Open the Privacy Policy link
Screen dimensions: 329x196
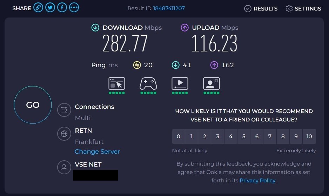pos(257,181)
